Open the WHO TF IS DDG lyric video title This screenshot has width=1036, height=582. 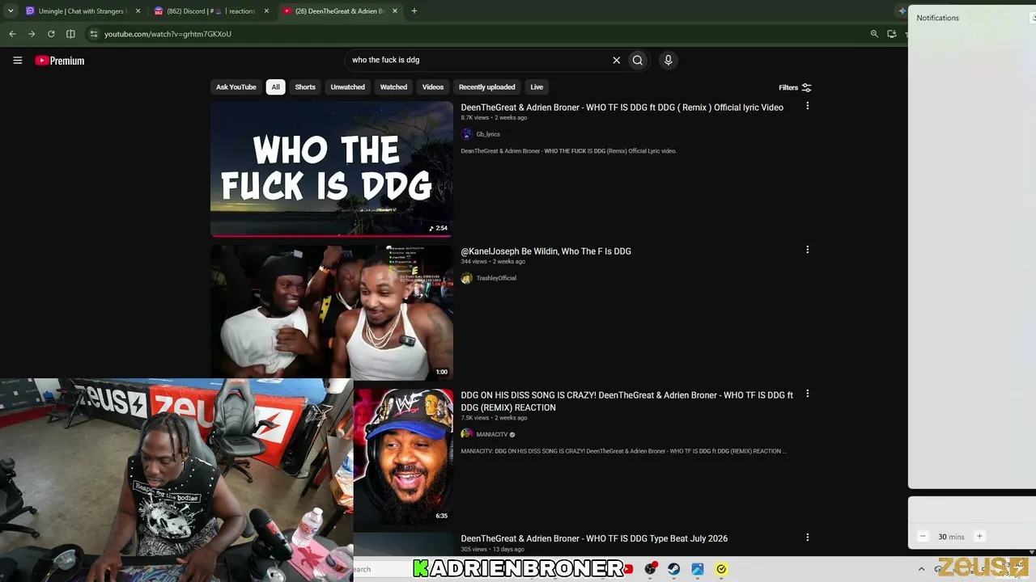coord(622,108)
